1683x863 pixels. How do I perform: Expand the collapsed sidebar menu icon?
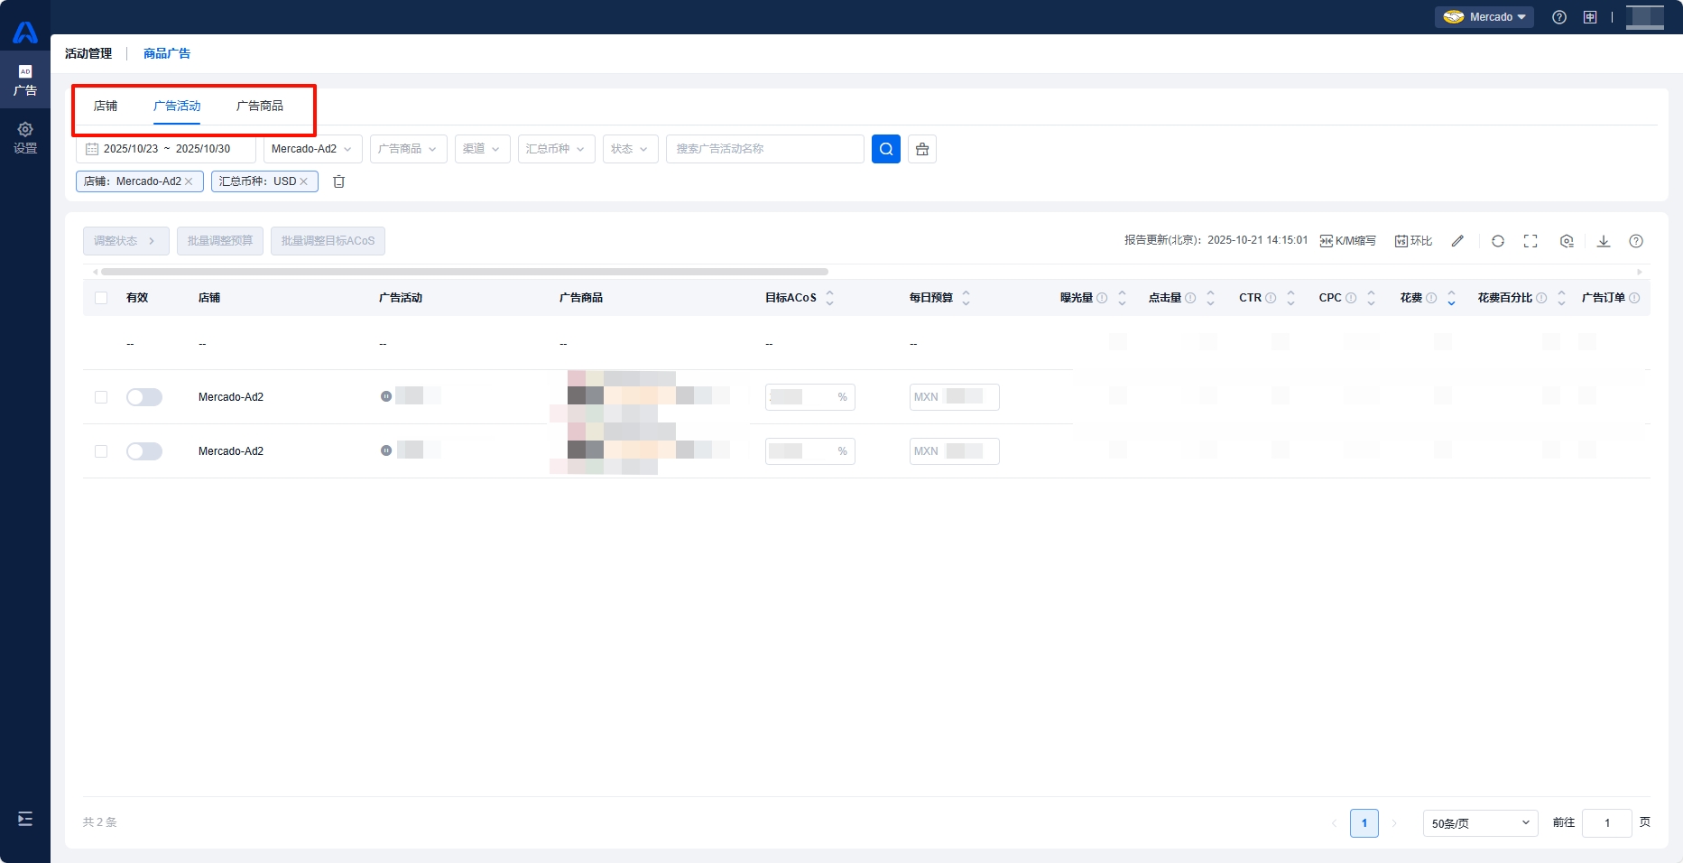click(x=25, y=819)
